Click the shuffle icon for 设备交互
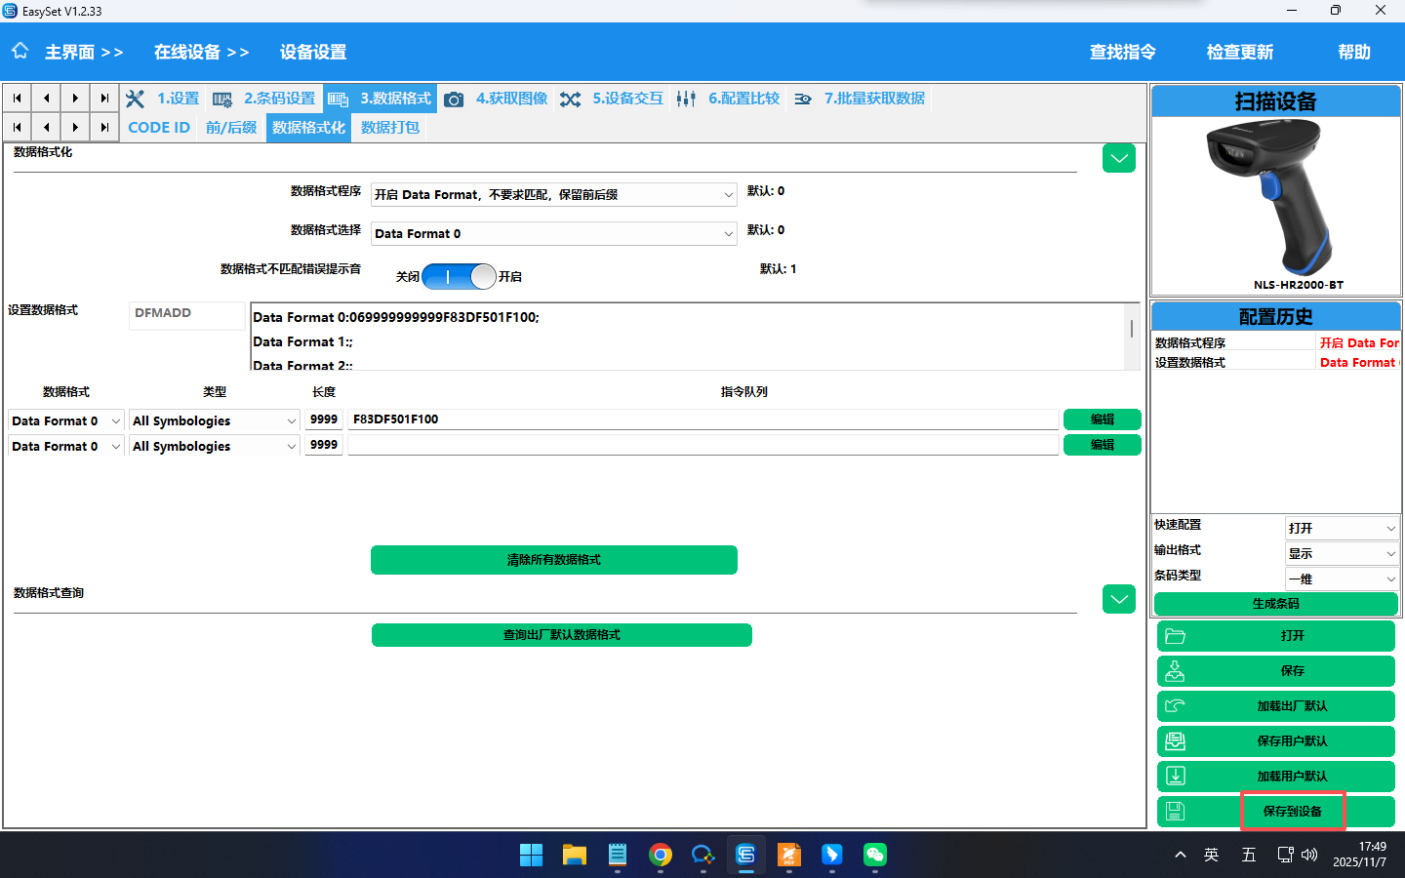The height and width of the screenshot is (878, 1405). click(571, 99)
